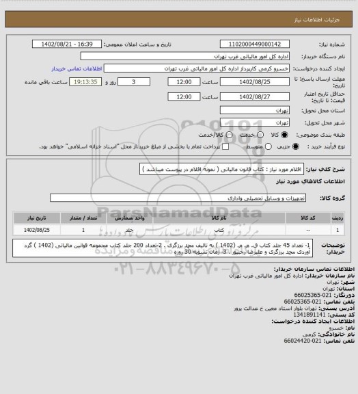This screenshot has height=394, width=358.
Task: Click the request creator field خسرو کرمی
Action: tap(197, 68)
